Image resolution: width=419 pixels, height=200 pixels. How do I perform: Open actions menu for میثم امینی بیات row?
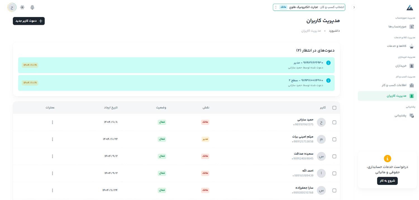coord(53,139)
